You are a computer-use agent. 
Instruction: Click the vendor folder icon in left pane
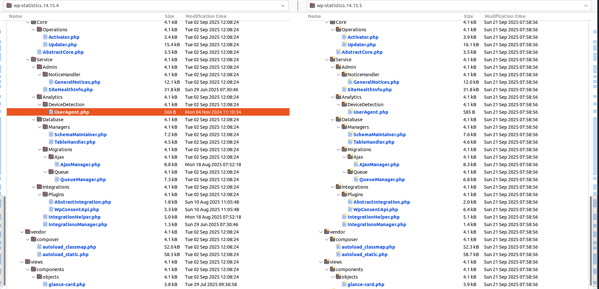pos(28,232)
